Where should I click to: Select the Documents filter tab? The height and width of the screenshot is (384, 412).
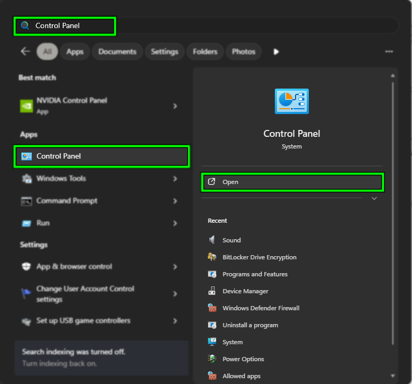117,51
